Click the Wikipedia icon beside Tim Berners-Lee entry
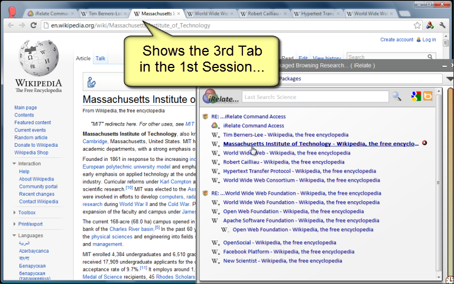This screenshot has width=454, height=284. 215,135
